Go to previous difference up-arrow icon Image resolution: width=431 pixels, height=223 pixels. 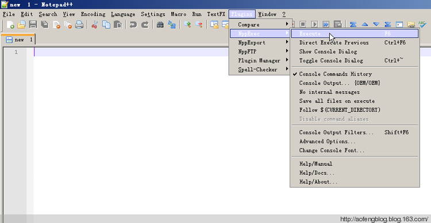click(365, 25)
